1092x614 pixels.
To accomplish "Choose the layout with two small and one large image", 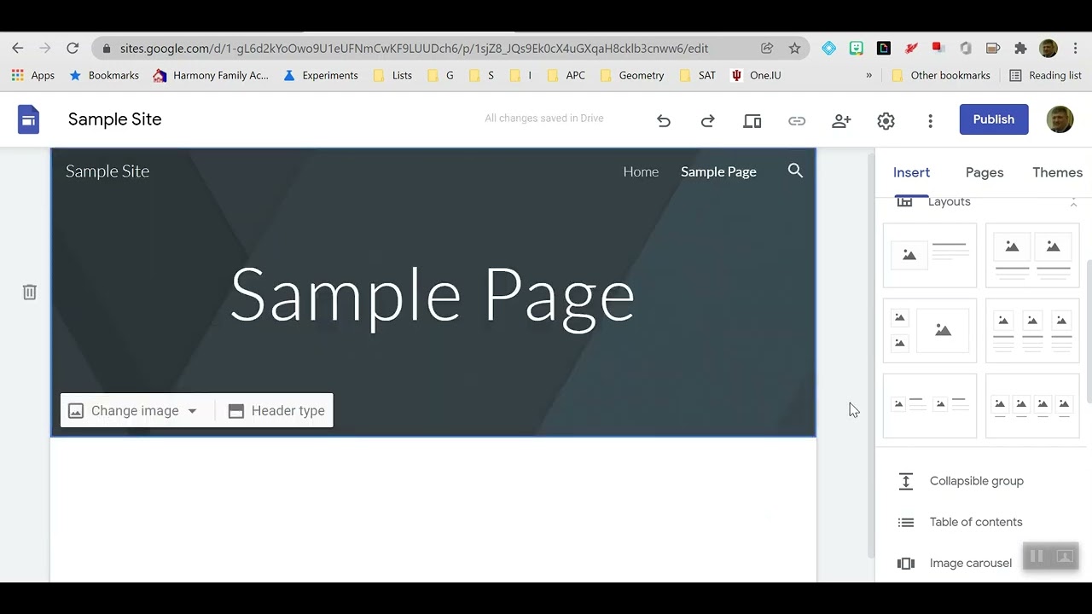I will coord(930,330).
